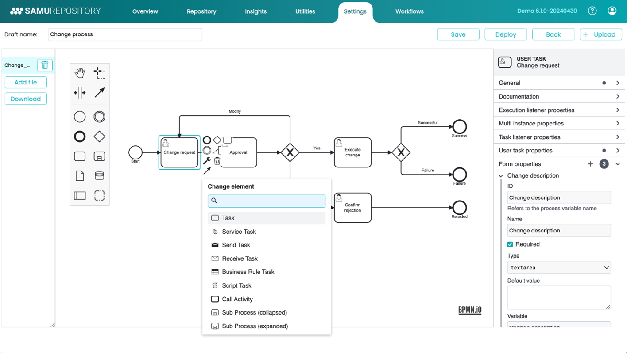Open the help question mark icon
Viewport: 627px width, 353px height.
(592, 11)
